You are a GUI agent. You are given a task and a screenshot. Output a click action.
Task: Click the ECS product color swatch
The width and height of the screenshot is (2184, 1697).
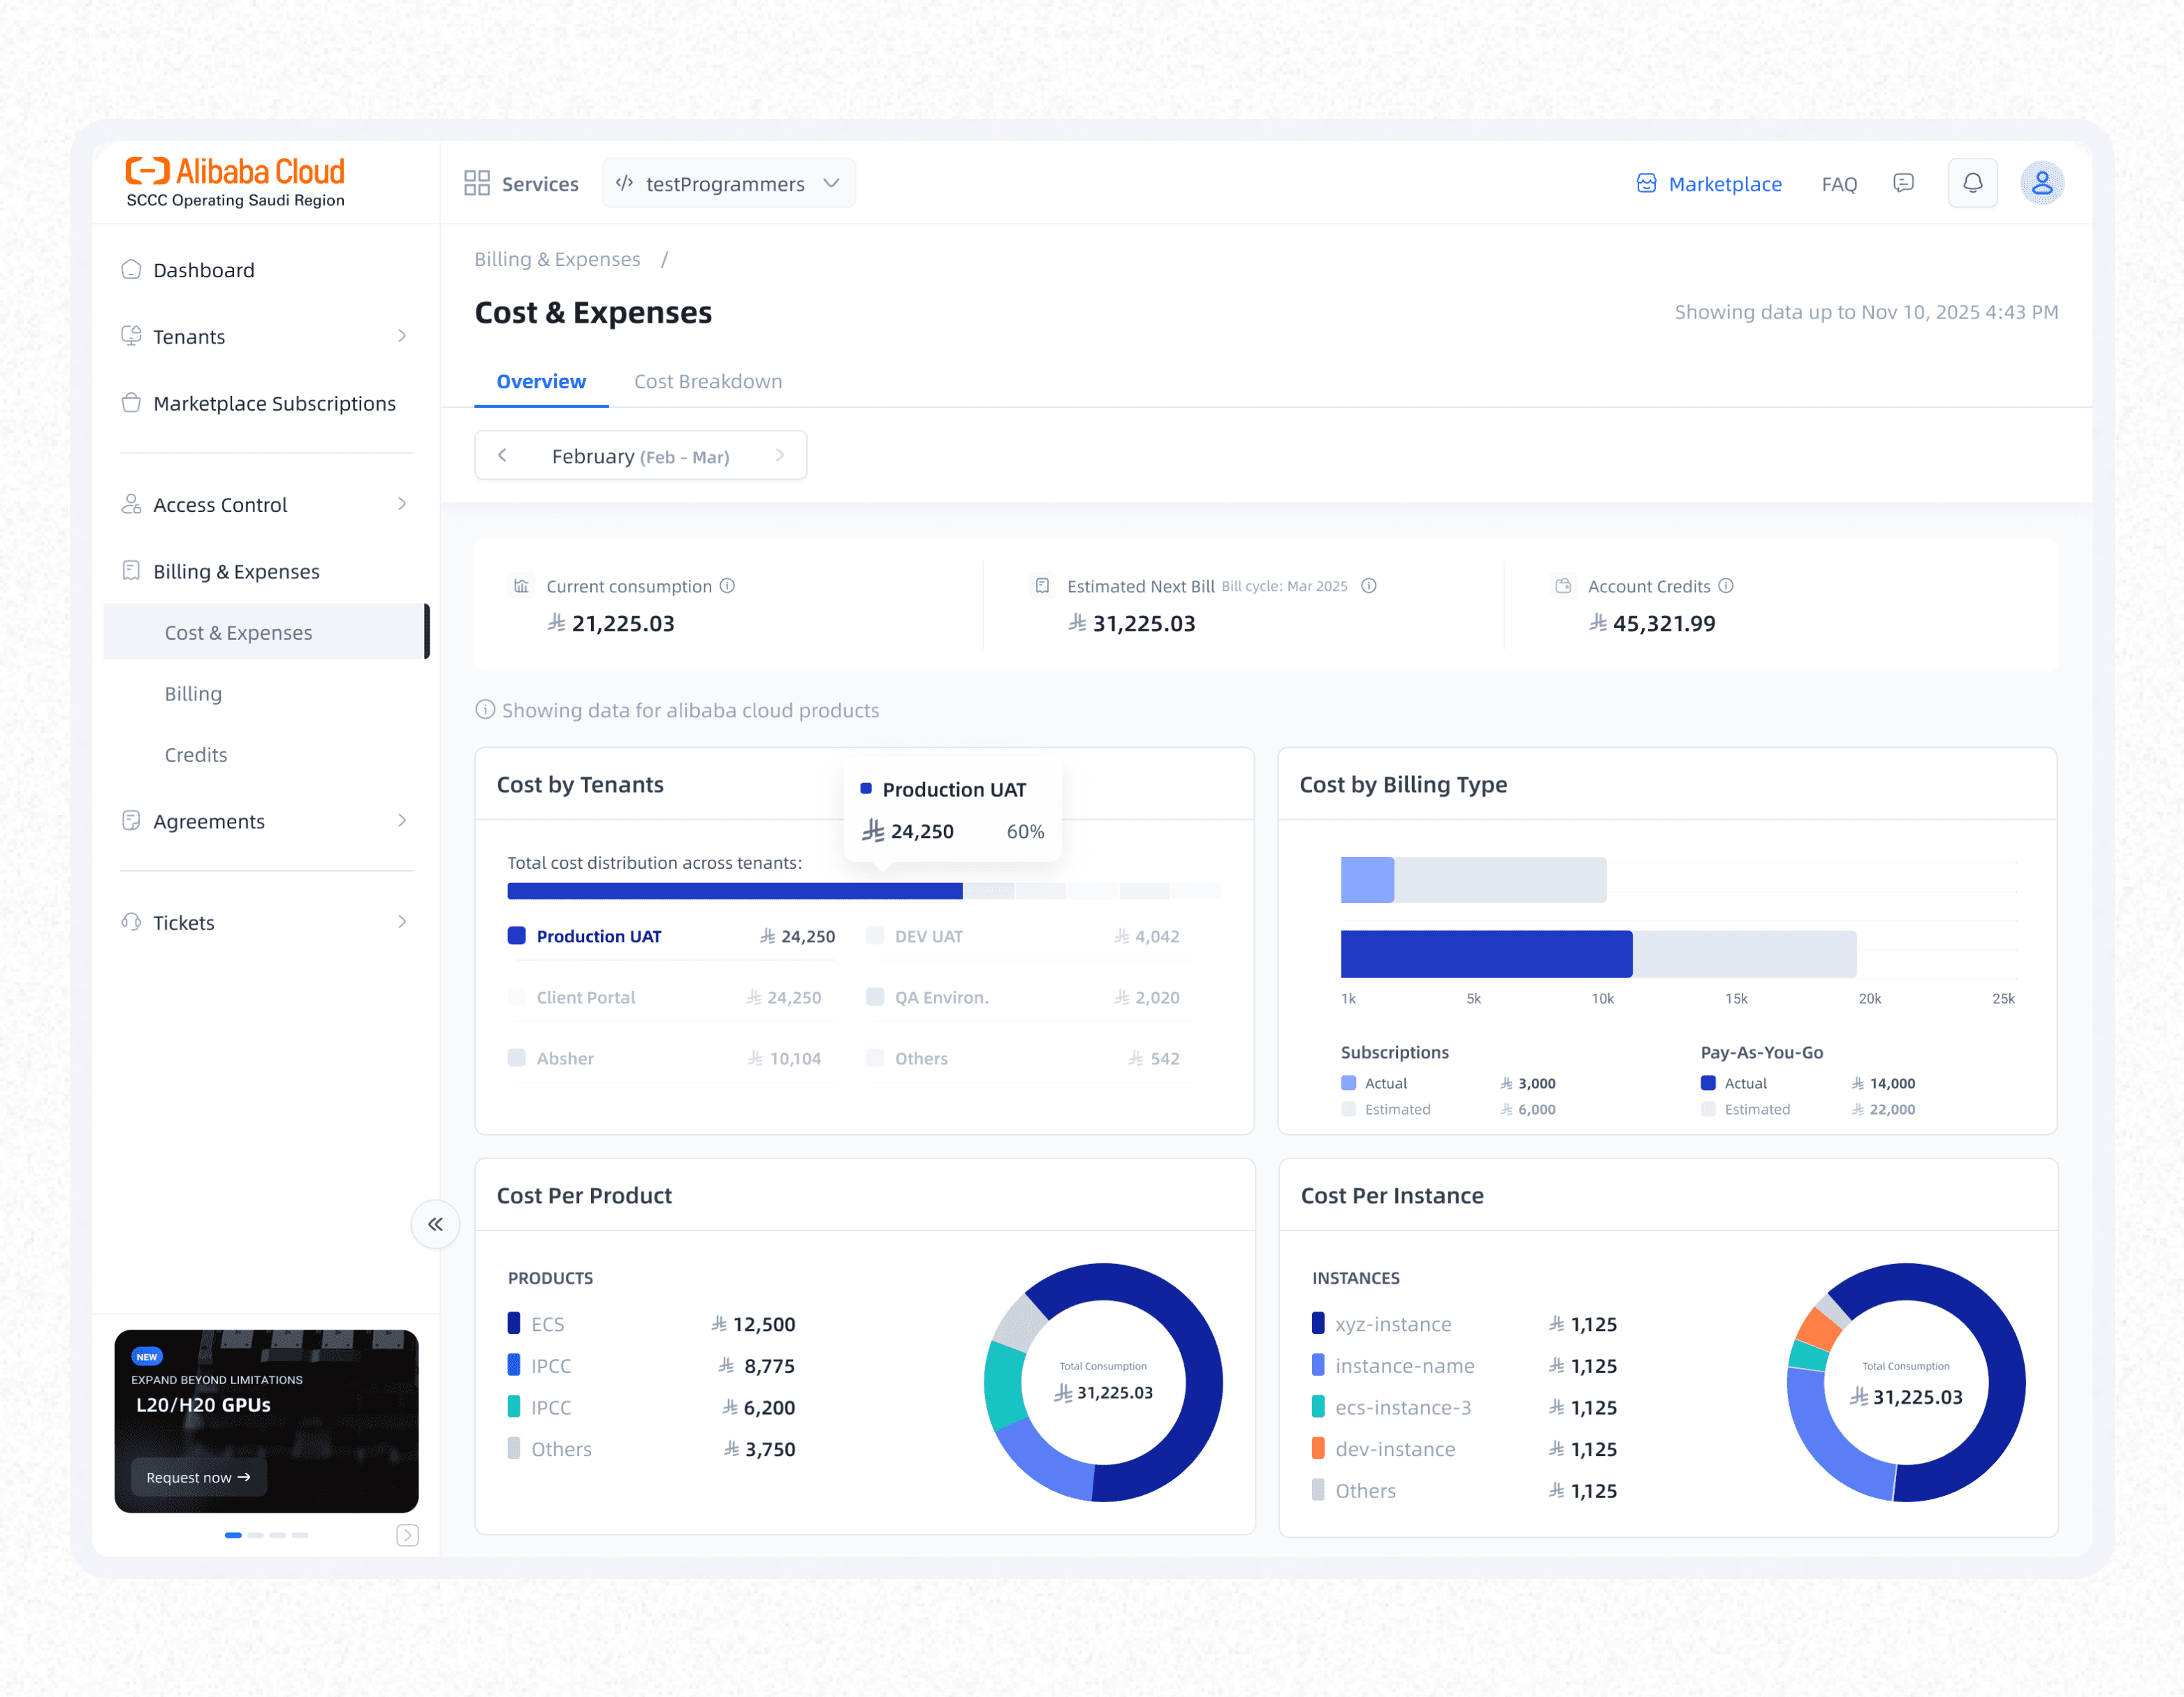tap(514, 1323)
